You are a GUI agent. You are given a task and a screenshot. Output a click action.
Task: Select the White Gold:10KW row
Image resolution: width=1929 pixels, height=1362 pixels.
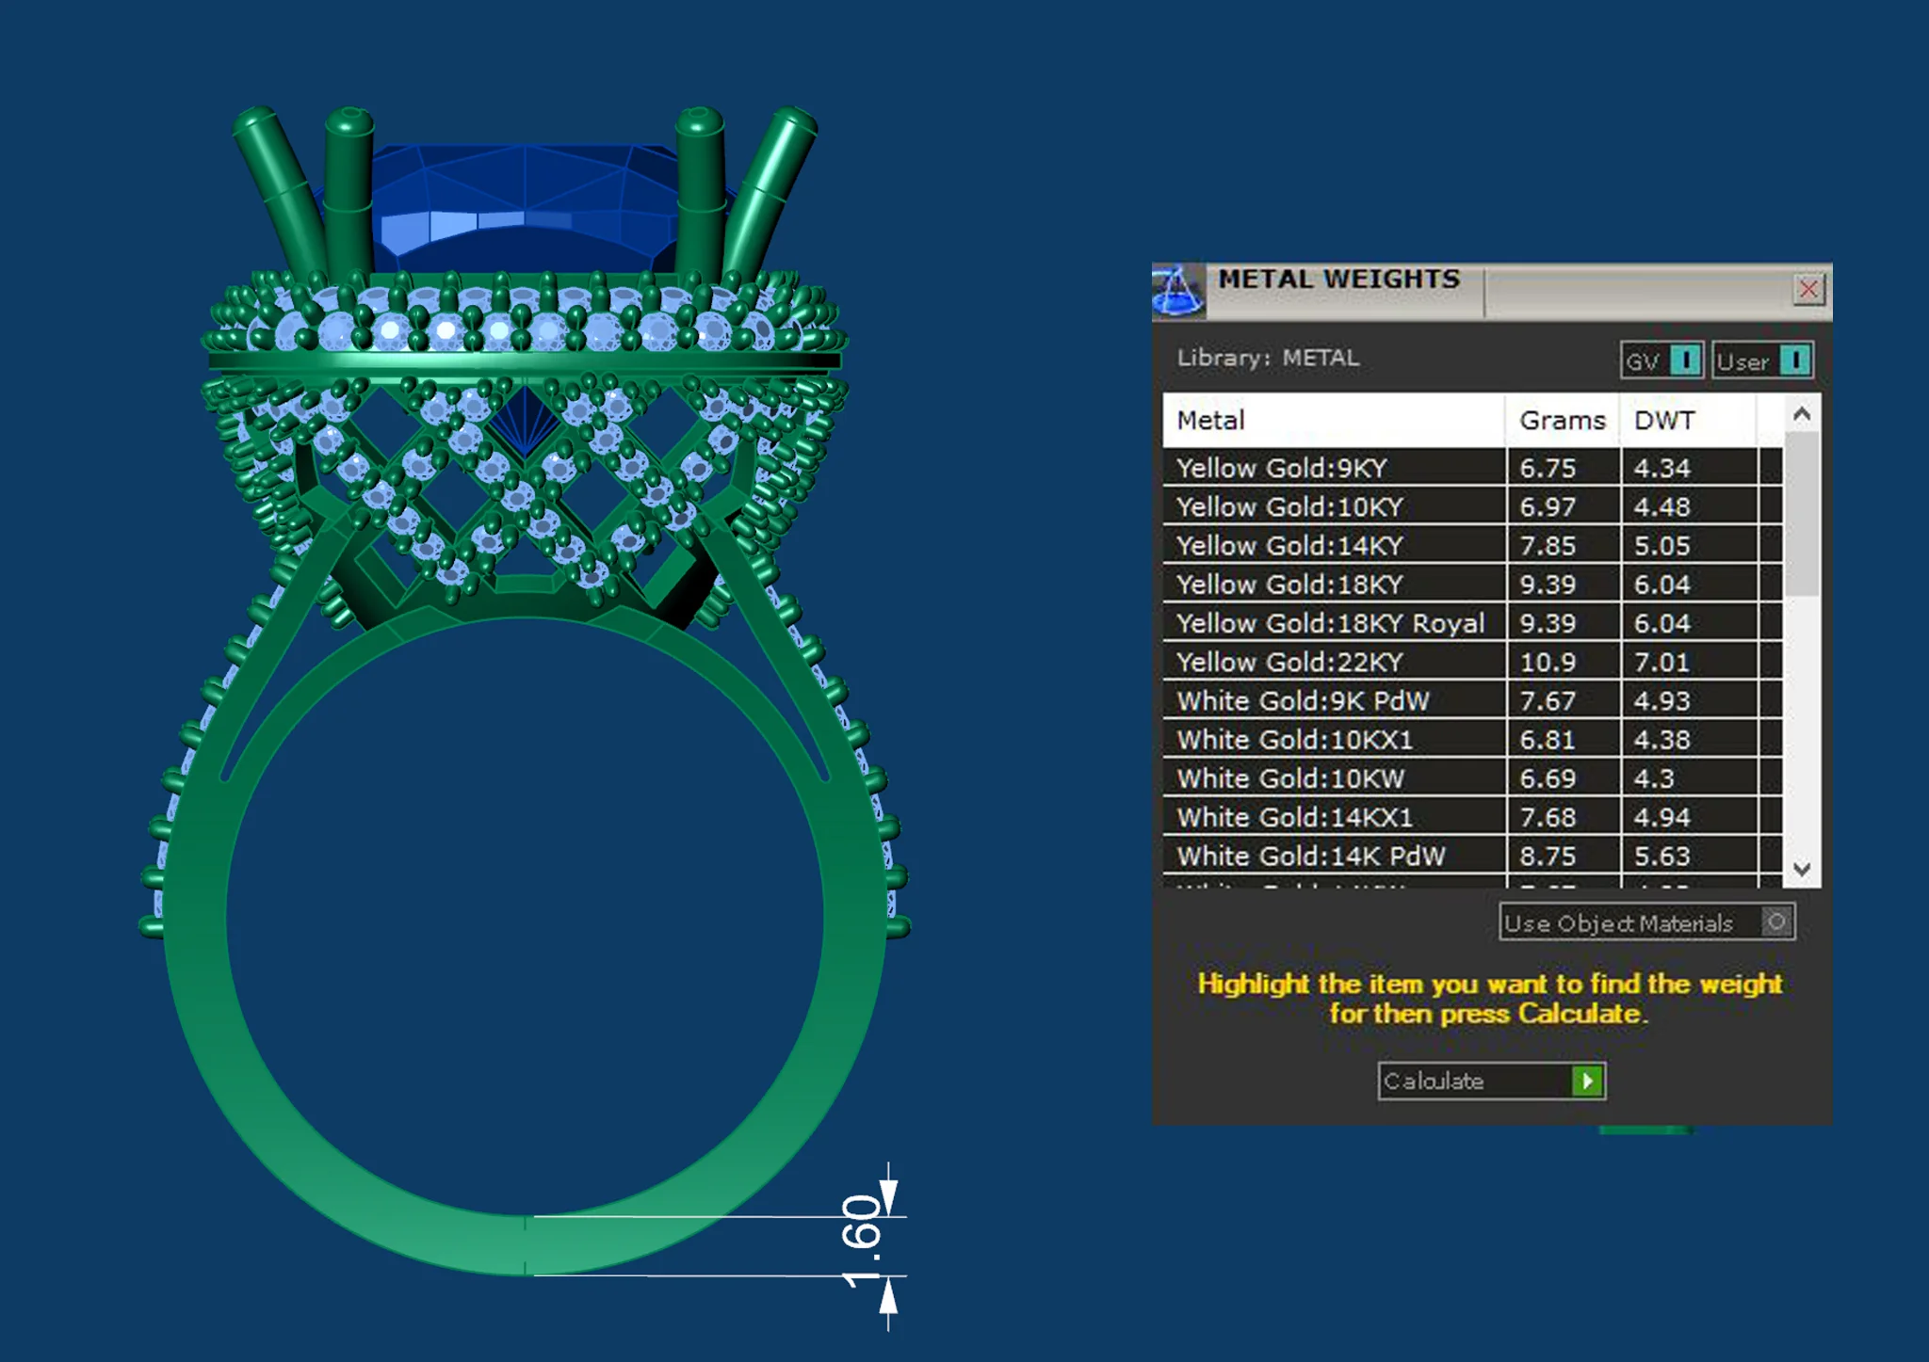1472,778
